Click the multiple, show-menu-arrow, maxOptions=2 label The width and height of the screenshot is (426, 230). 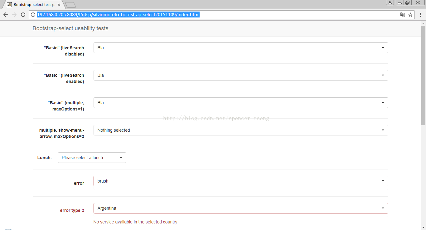62,133
